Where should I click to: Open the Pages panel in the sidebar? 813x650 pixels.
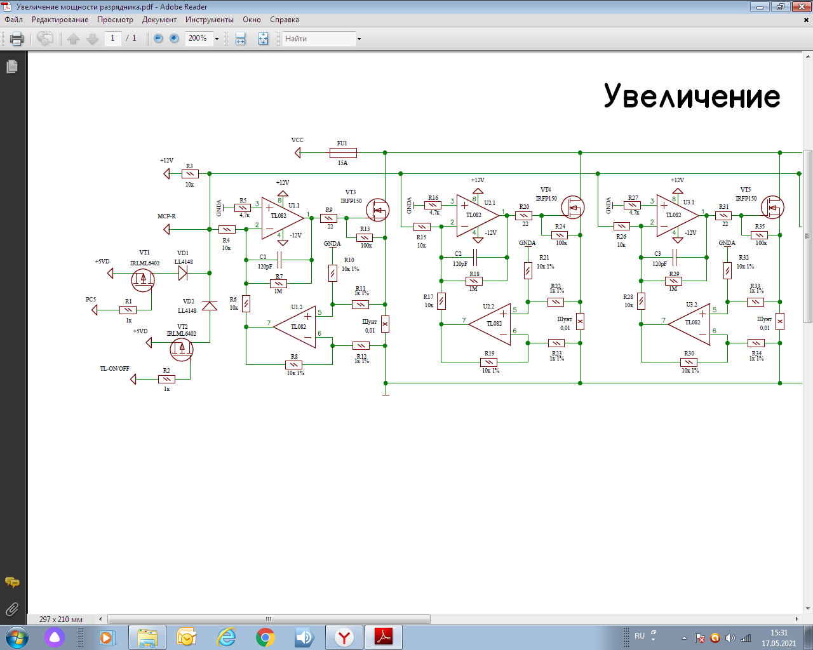(x=12, y=67)
